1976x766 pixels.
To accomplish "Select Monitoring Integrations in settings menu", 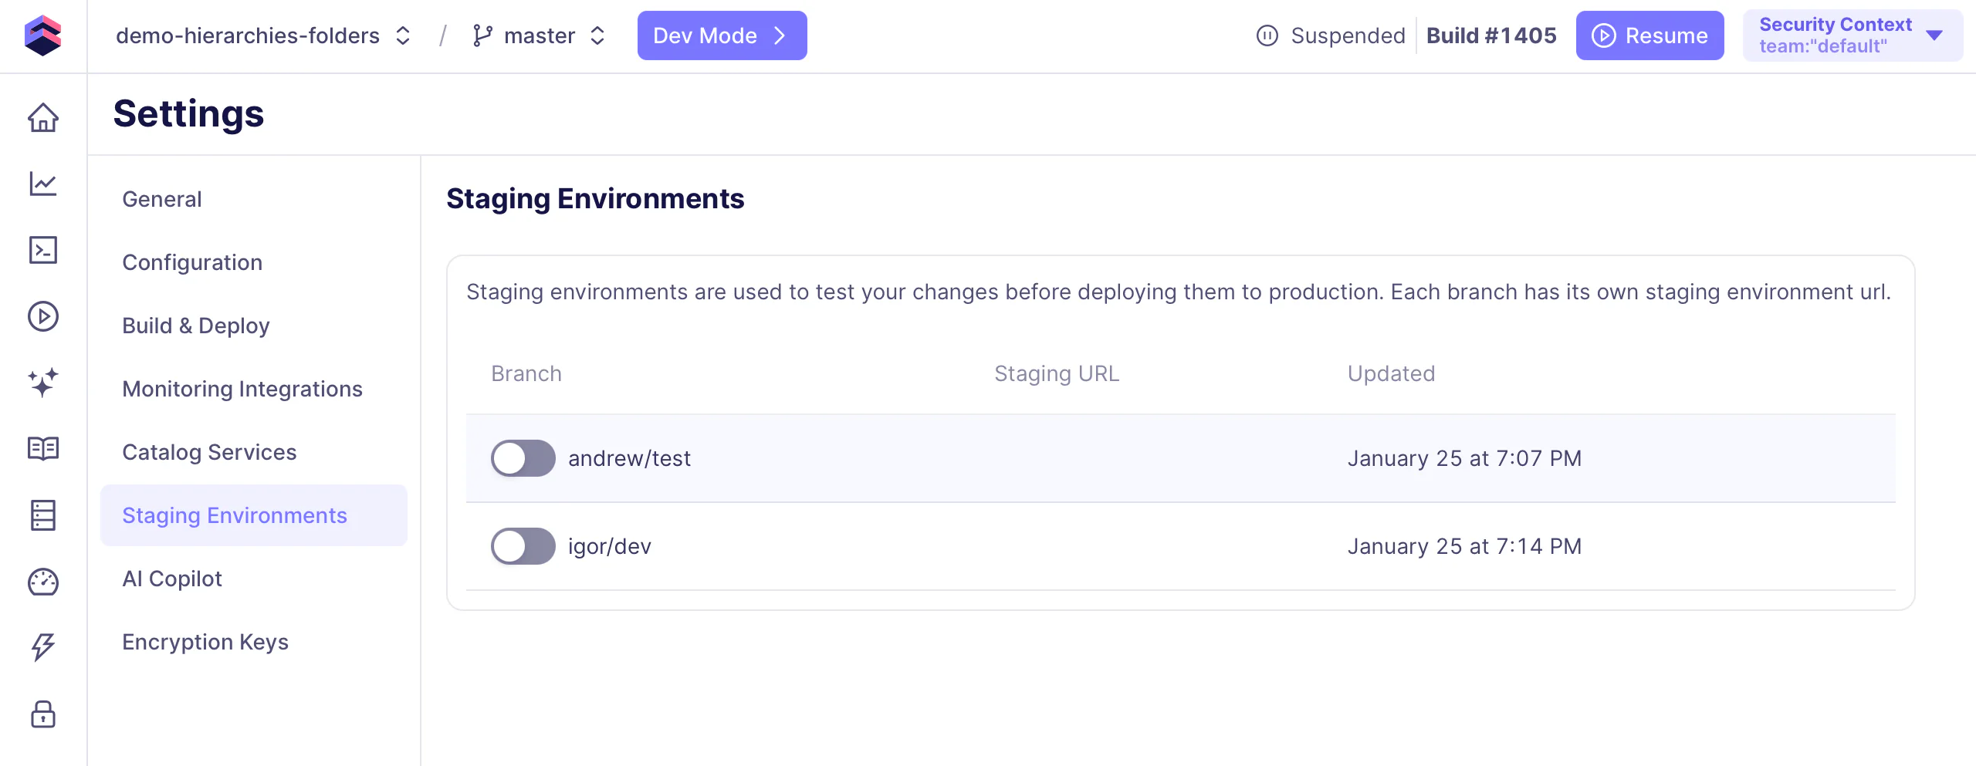I will pyautogui.click(x=242, y=389).
